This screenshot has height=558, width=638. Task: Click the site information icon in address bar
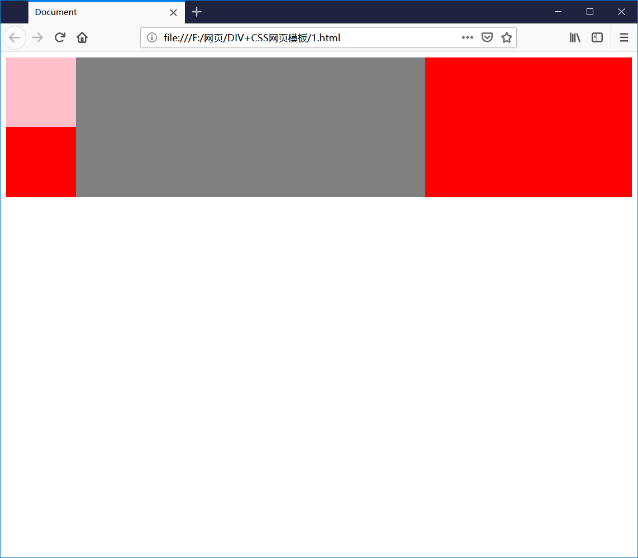(151, 37)
